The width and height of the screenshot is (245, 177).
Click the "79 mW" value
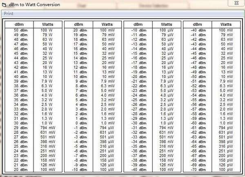(108, 35)
